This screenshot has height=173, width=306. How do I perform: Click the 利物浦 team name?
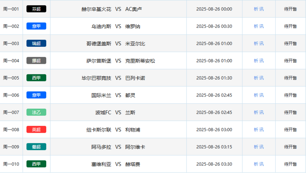133,129
